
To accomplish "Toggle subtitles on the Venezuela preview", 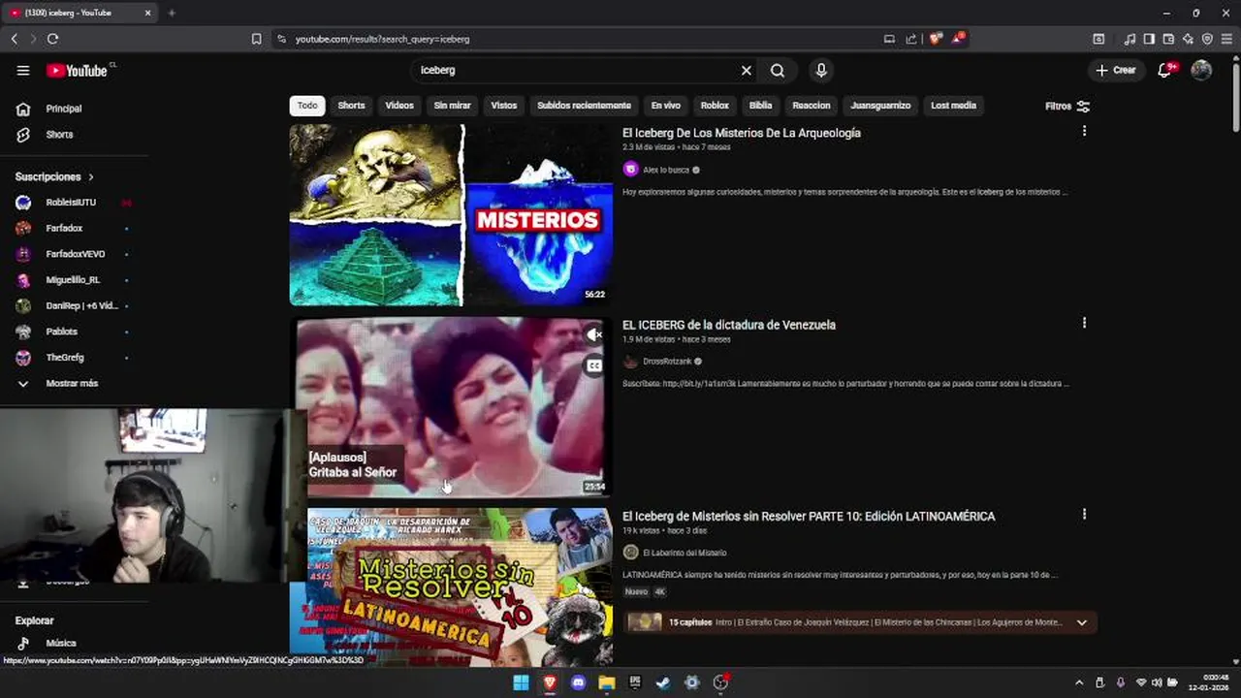I will (x=594, y=365).
